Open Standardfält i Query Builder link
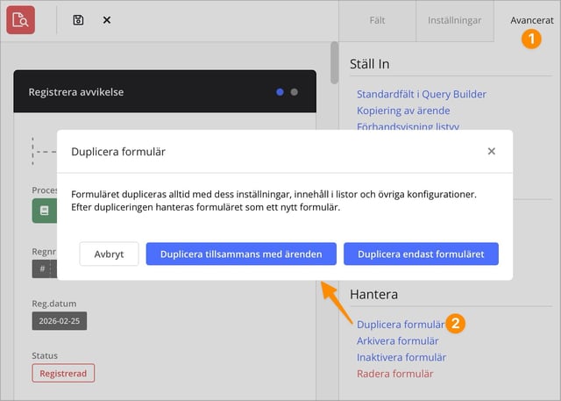This screenshot has height=401, width=561. (x=422, y=94)
